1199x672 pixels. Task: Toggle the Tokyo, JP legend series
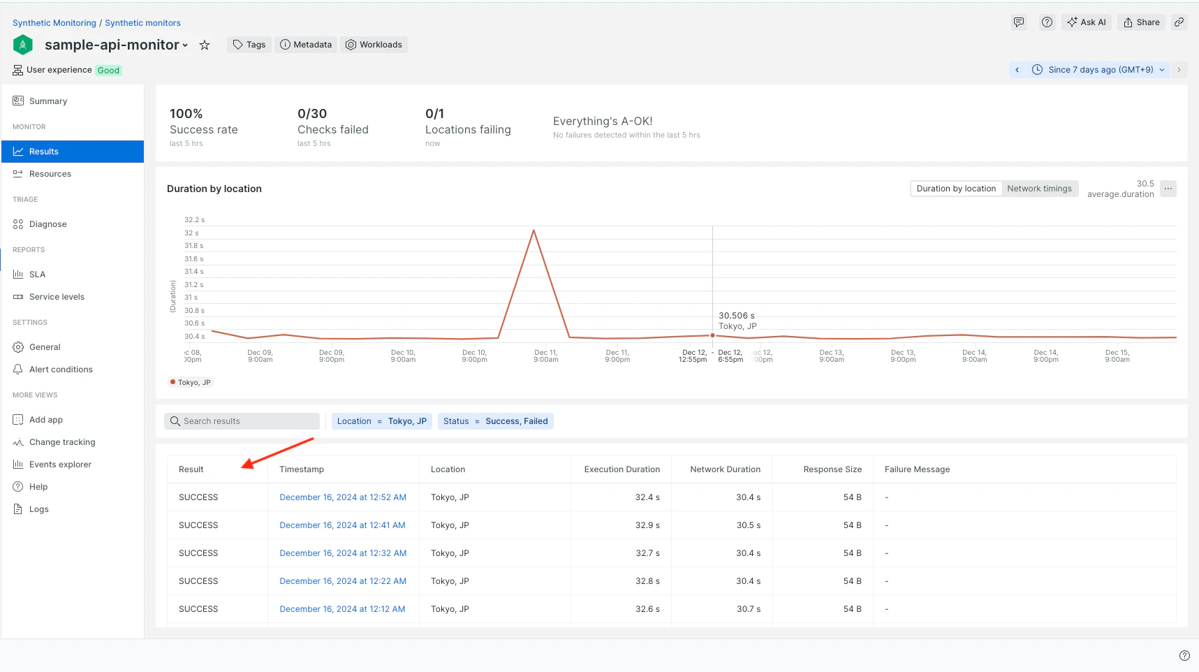[190, 382]
